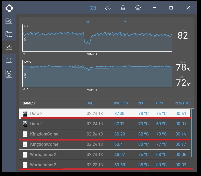Click controller icon in Warhammer2 00:05 row
This screenshot has height=176, width=201.
[x=25, y=155]
